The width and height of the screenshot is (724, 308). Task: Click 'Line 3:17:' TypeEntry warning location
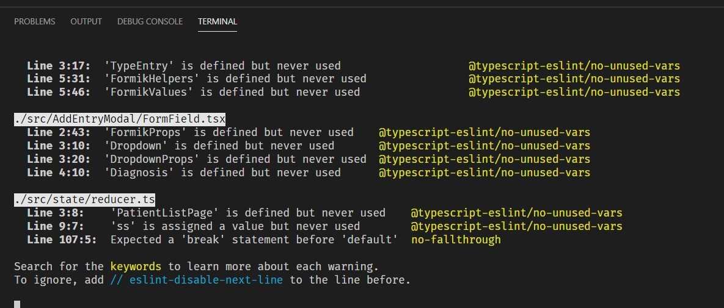click(59, 65)
